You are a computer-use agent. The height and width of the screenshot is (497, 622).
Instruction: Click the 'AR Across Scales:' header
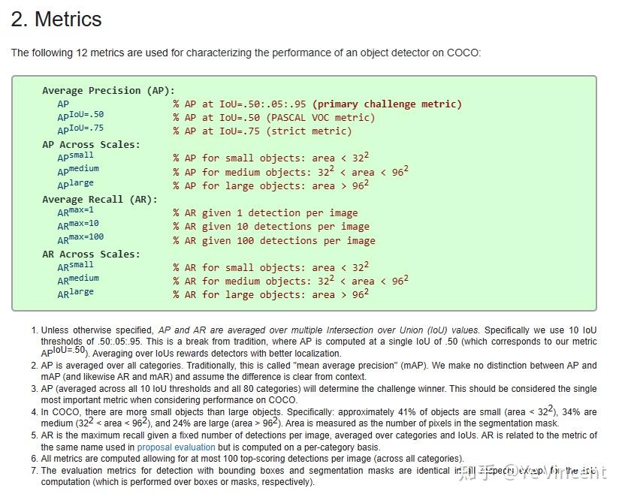click(x=91, y=254)
